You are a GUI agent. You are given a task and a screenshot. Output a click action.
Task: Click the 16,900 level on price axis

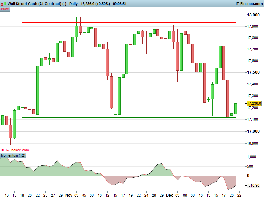tap(254, 143)
